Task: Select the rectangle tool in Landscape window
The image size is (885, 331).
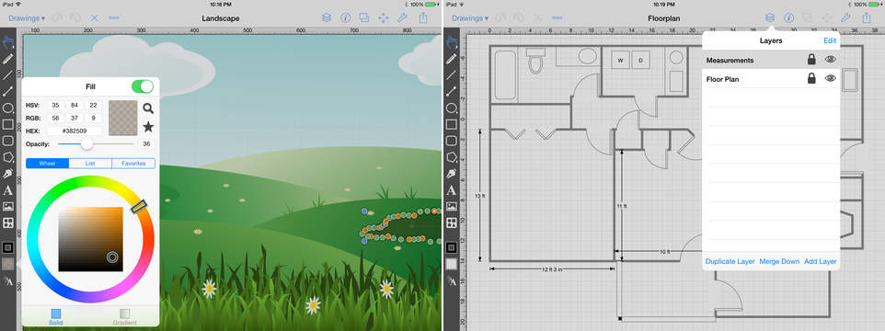Action: (8, 124)
